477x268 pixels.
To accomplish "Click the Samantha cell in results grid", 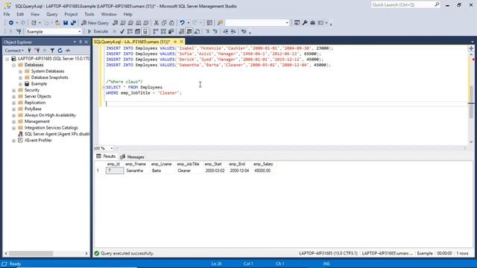I will tap(136, 170).
